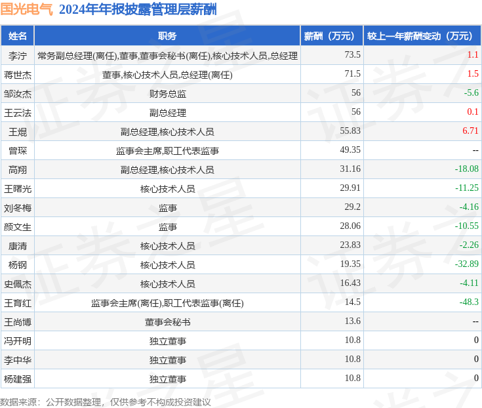482x408 pixels.
Task: Select the name cell 王云法
Action: (18, 113)
